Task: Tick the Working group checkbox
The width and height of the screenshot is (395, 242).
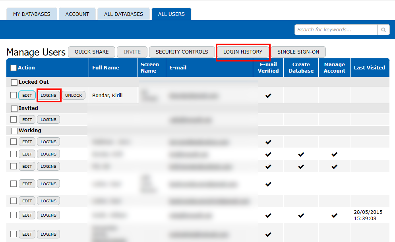Action: pos(14,131)
